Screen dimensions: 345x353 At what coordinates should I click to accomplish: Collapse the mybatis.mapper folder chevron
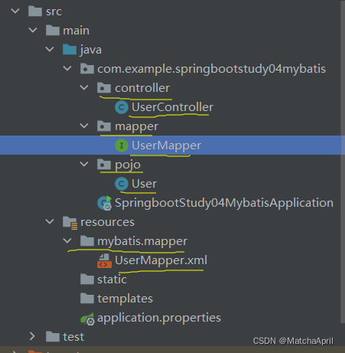[x=67, y=240]
